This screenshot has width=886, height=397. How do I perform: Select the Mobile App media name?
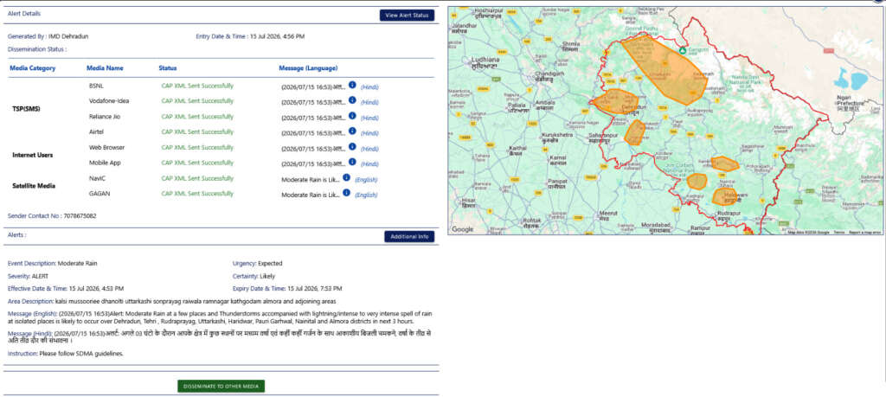pos(105,163)
